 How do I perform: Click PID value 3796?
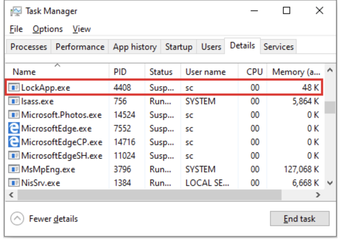[x=122, y=169]
